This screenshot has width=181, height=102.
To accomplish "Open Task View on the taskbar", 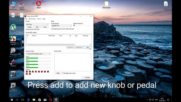I will (23, 100).
